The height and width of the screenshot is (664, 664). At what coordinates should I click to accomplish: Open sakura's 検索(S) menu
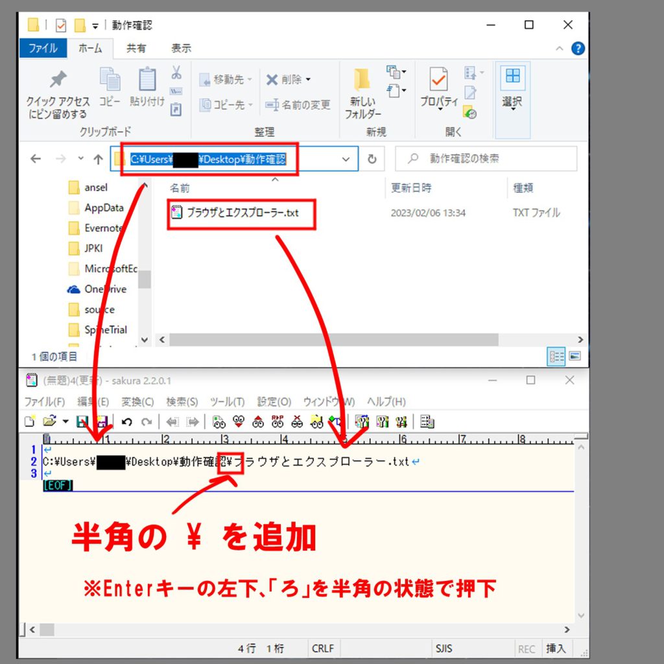click(182, 401)
